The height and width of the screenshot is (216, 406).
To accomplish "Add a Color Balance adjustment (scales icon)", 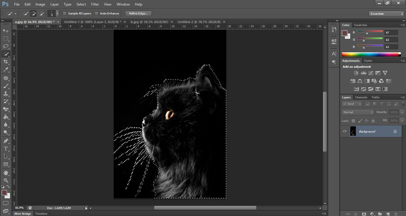I will (360, 81).
